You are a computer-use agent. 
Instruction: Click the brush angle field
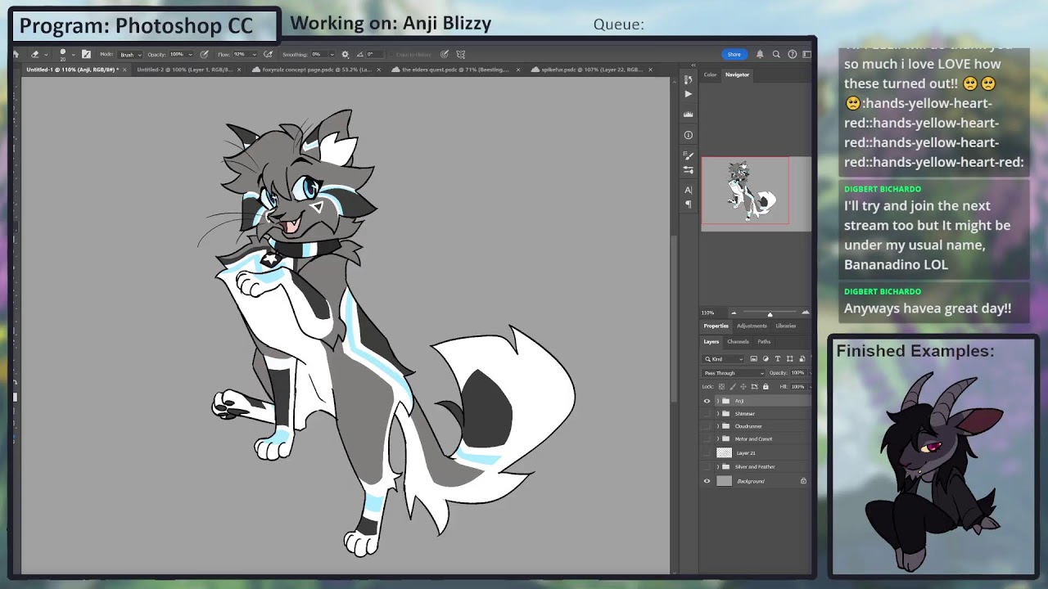coord(376,54)
